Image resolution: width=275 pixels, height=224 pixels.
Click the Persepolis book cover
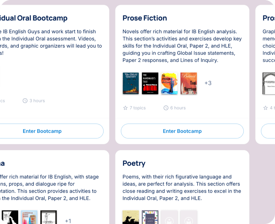coord(269,83)
